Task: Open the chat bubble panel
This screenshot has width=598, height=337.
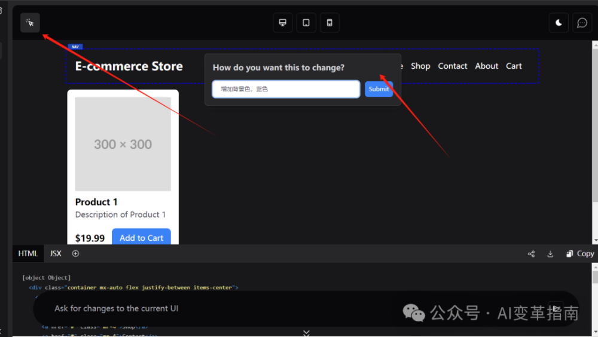Action: click(582, 23)
